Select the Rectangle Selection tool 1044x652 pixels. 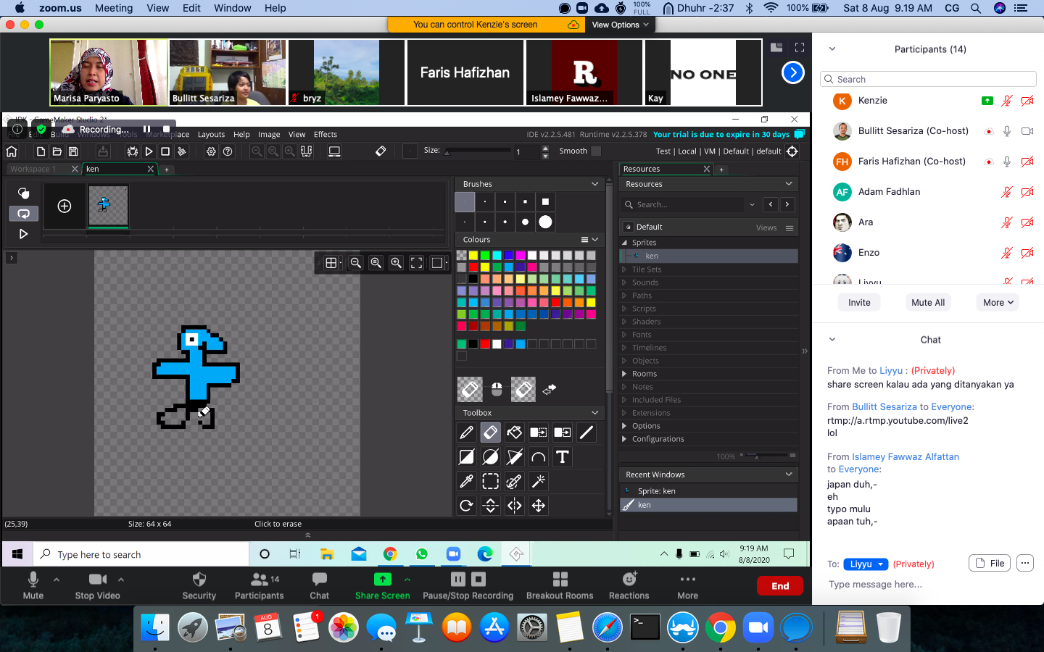click(490, 481)
